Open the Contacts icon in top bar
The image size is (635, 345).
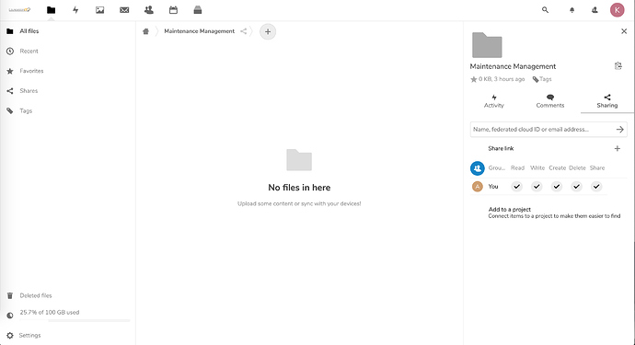click(x=148, y=10)
